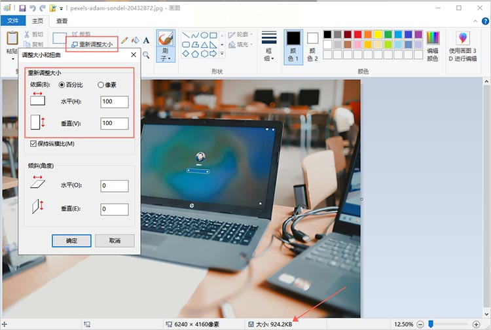Open the 粗细 line thickness dropdown
Image resolution: width=491 pixels, height=330 pixels.
(x=269, y=46)
